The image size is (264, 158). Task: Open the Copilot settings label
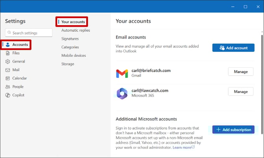point(18,95)
